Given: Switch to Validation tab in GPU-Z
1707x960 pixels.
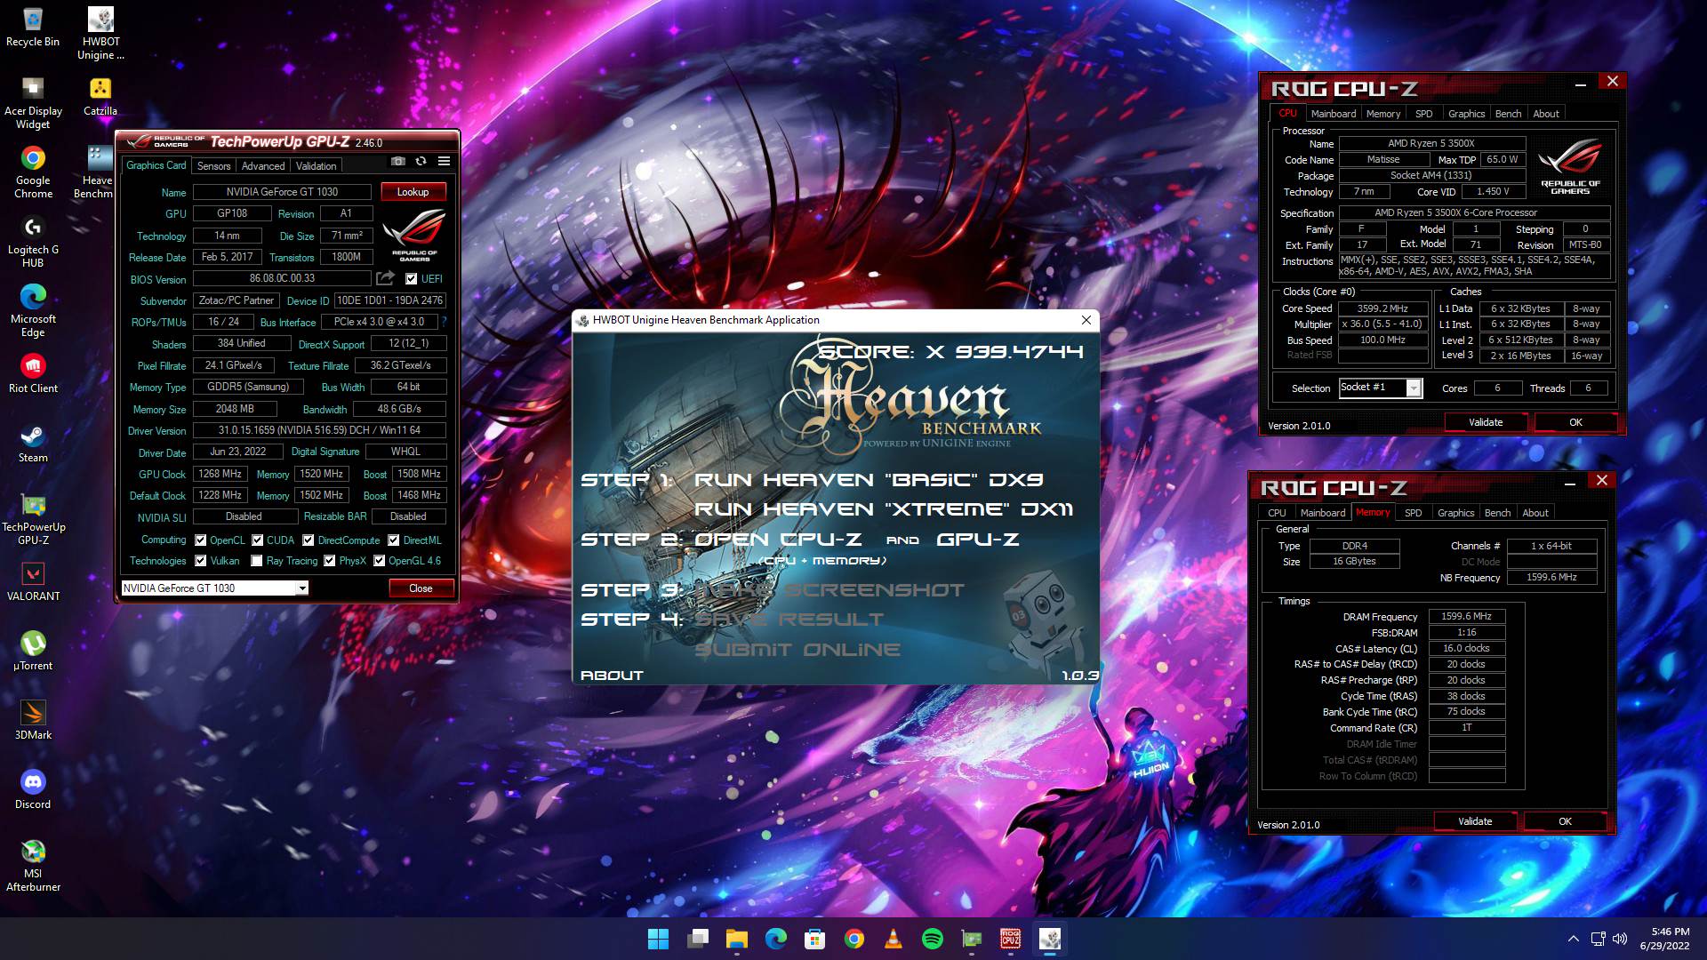Looking at the screenshot, I should coord(316,166).
